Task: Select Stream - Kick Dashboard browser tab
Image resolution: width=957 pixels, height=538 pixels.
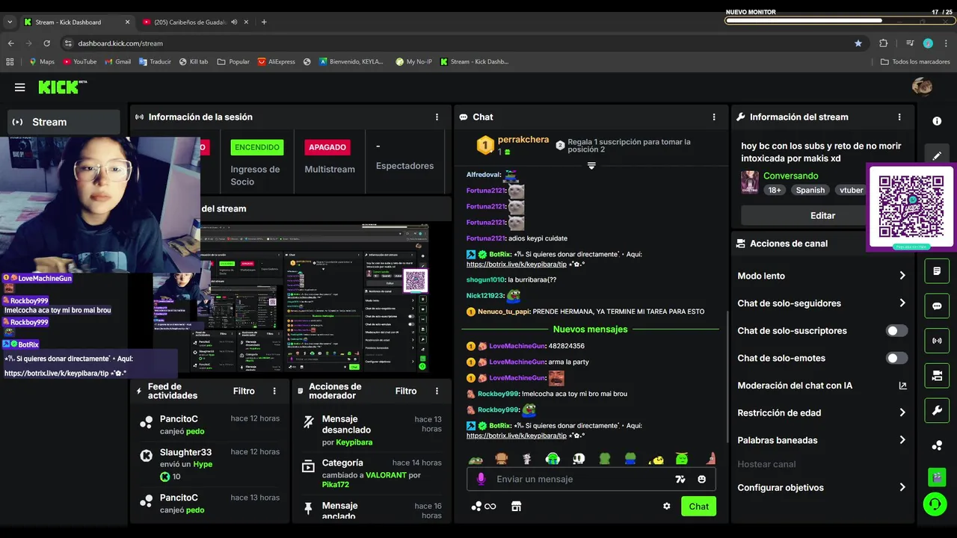Action: 77,22
